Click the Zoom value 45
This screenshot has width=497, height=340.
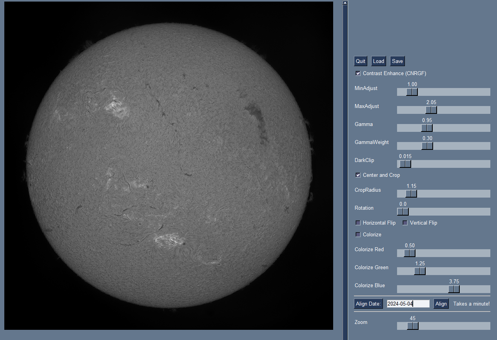point(412,318)
